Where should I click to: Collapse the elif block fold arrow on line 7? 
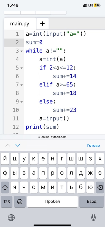coord(21,85)
